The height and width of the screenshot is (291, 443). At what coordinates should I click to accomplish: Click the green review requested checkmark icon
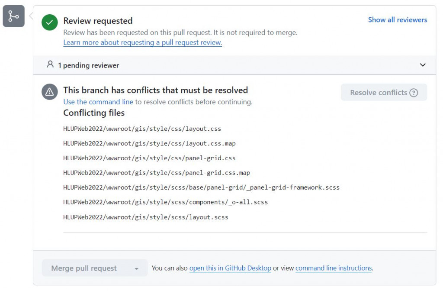(50, 23)
